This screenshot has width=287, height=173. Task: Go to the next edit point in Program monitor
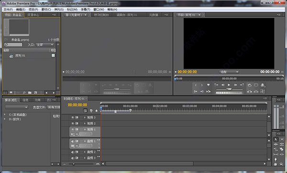coord(242,85)
